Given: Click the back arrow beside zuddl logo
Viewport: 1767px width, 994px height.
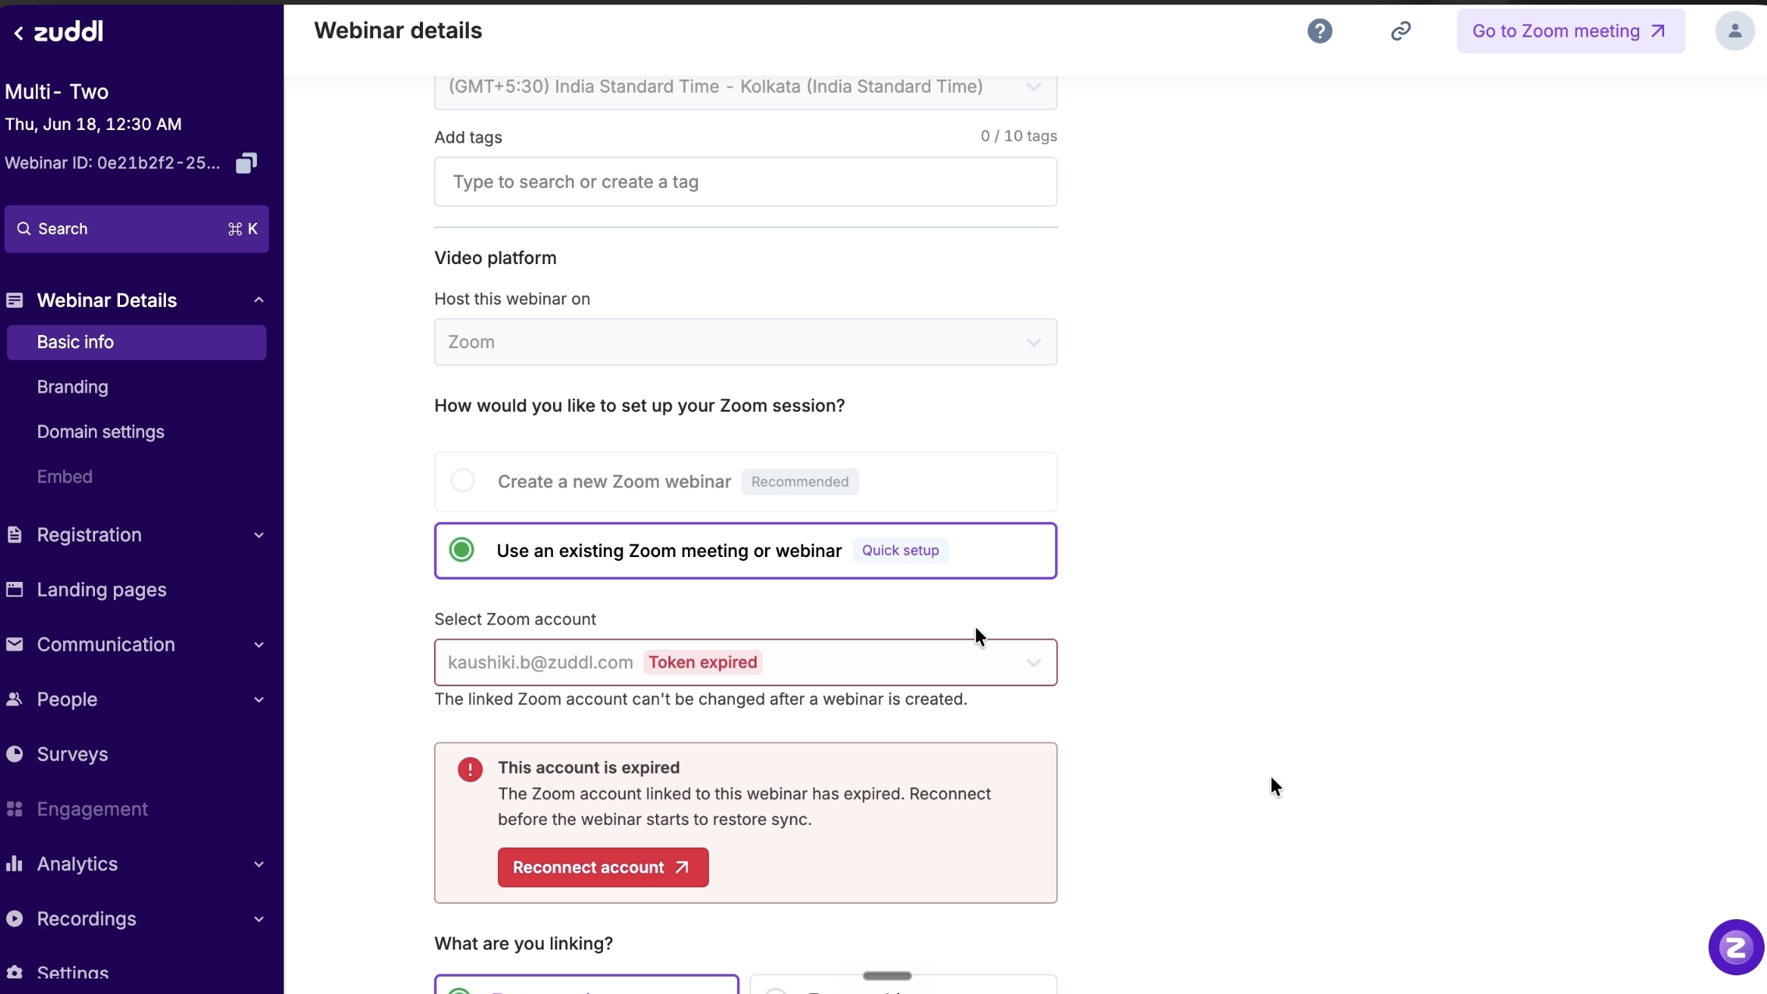Looking at the screenshot, I should click(x=18, y=33).
